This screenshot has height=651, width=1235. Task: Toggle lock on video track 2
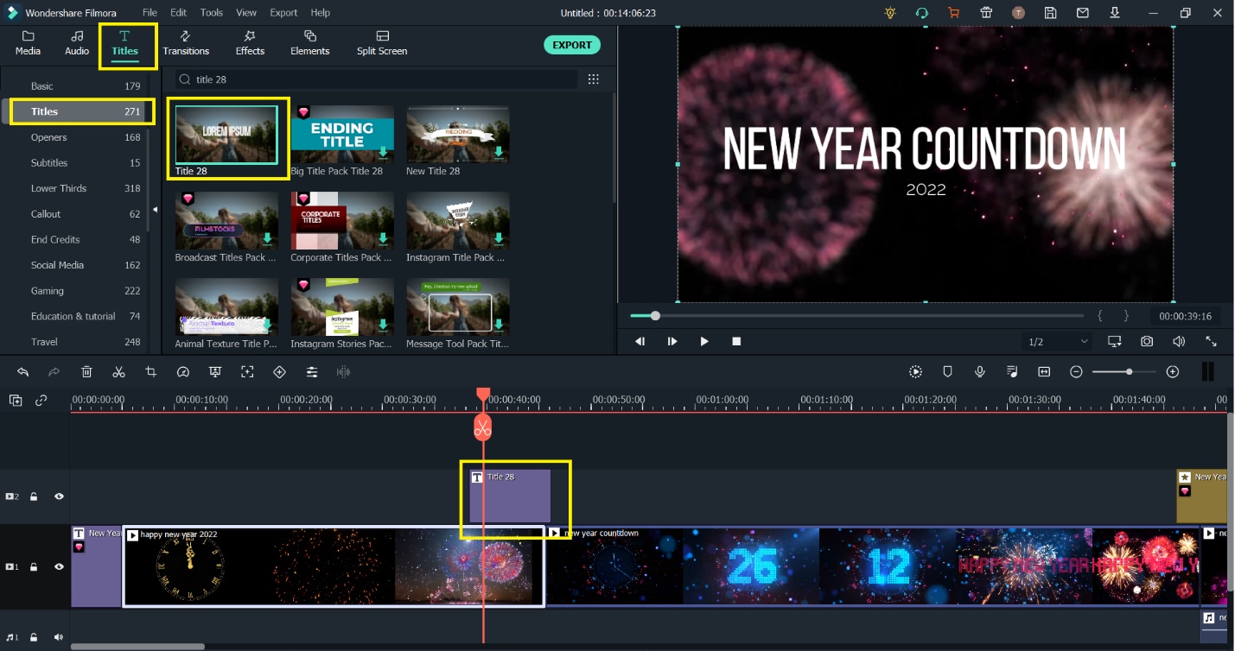tap(34, 496)
